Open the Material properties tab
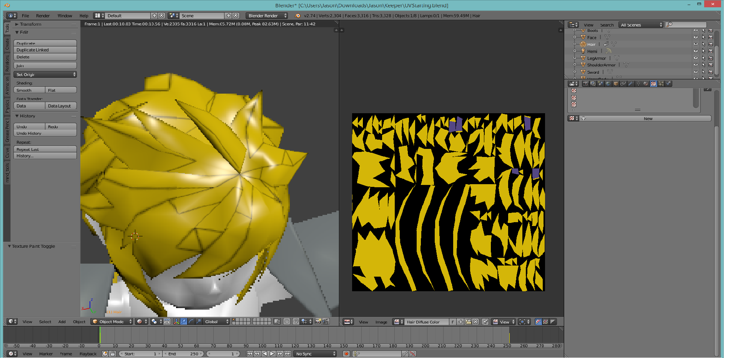Screen dimensions: 738x358 click(646, 84)
